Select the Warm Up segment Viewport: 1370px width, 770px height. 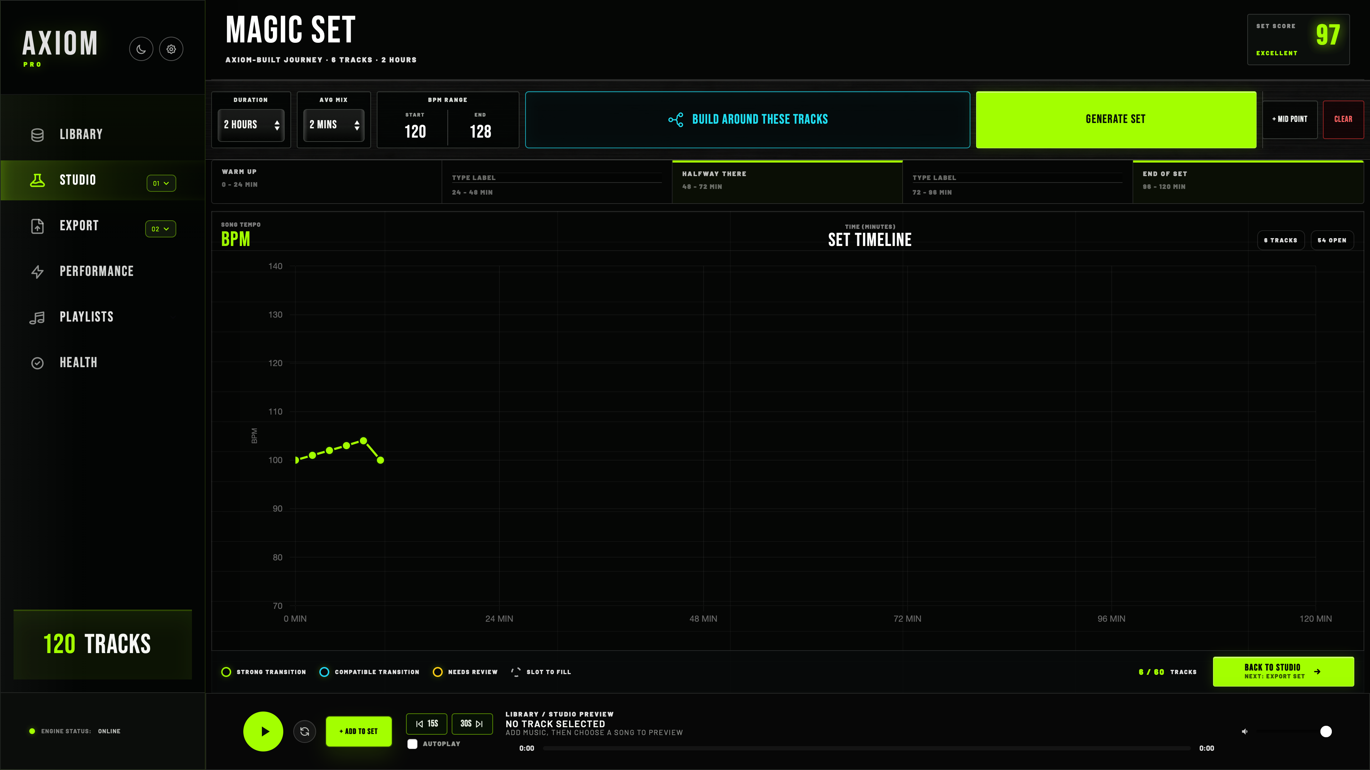tap(326, 182)
